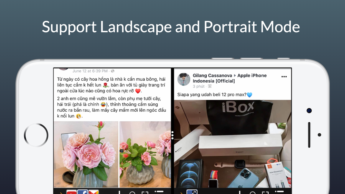This screenshot has height=194, width=345.
Task: Open the Gmail tab icon in left pane
Action: pyautogui.click(x=93, y=192)
